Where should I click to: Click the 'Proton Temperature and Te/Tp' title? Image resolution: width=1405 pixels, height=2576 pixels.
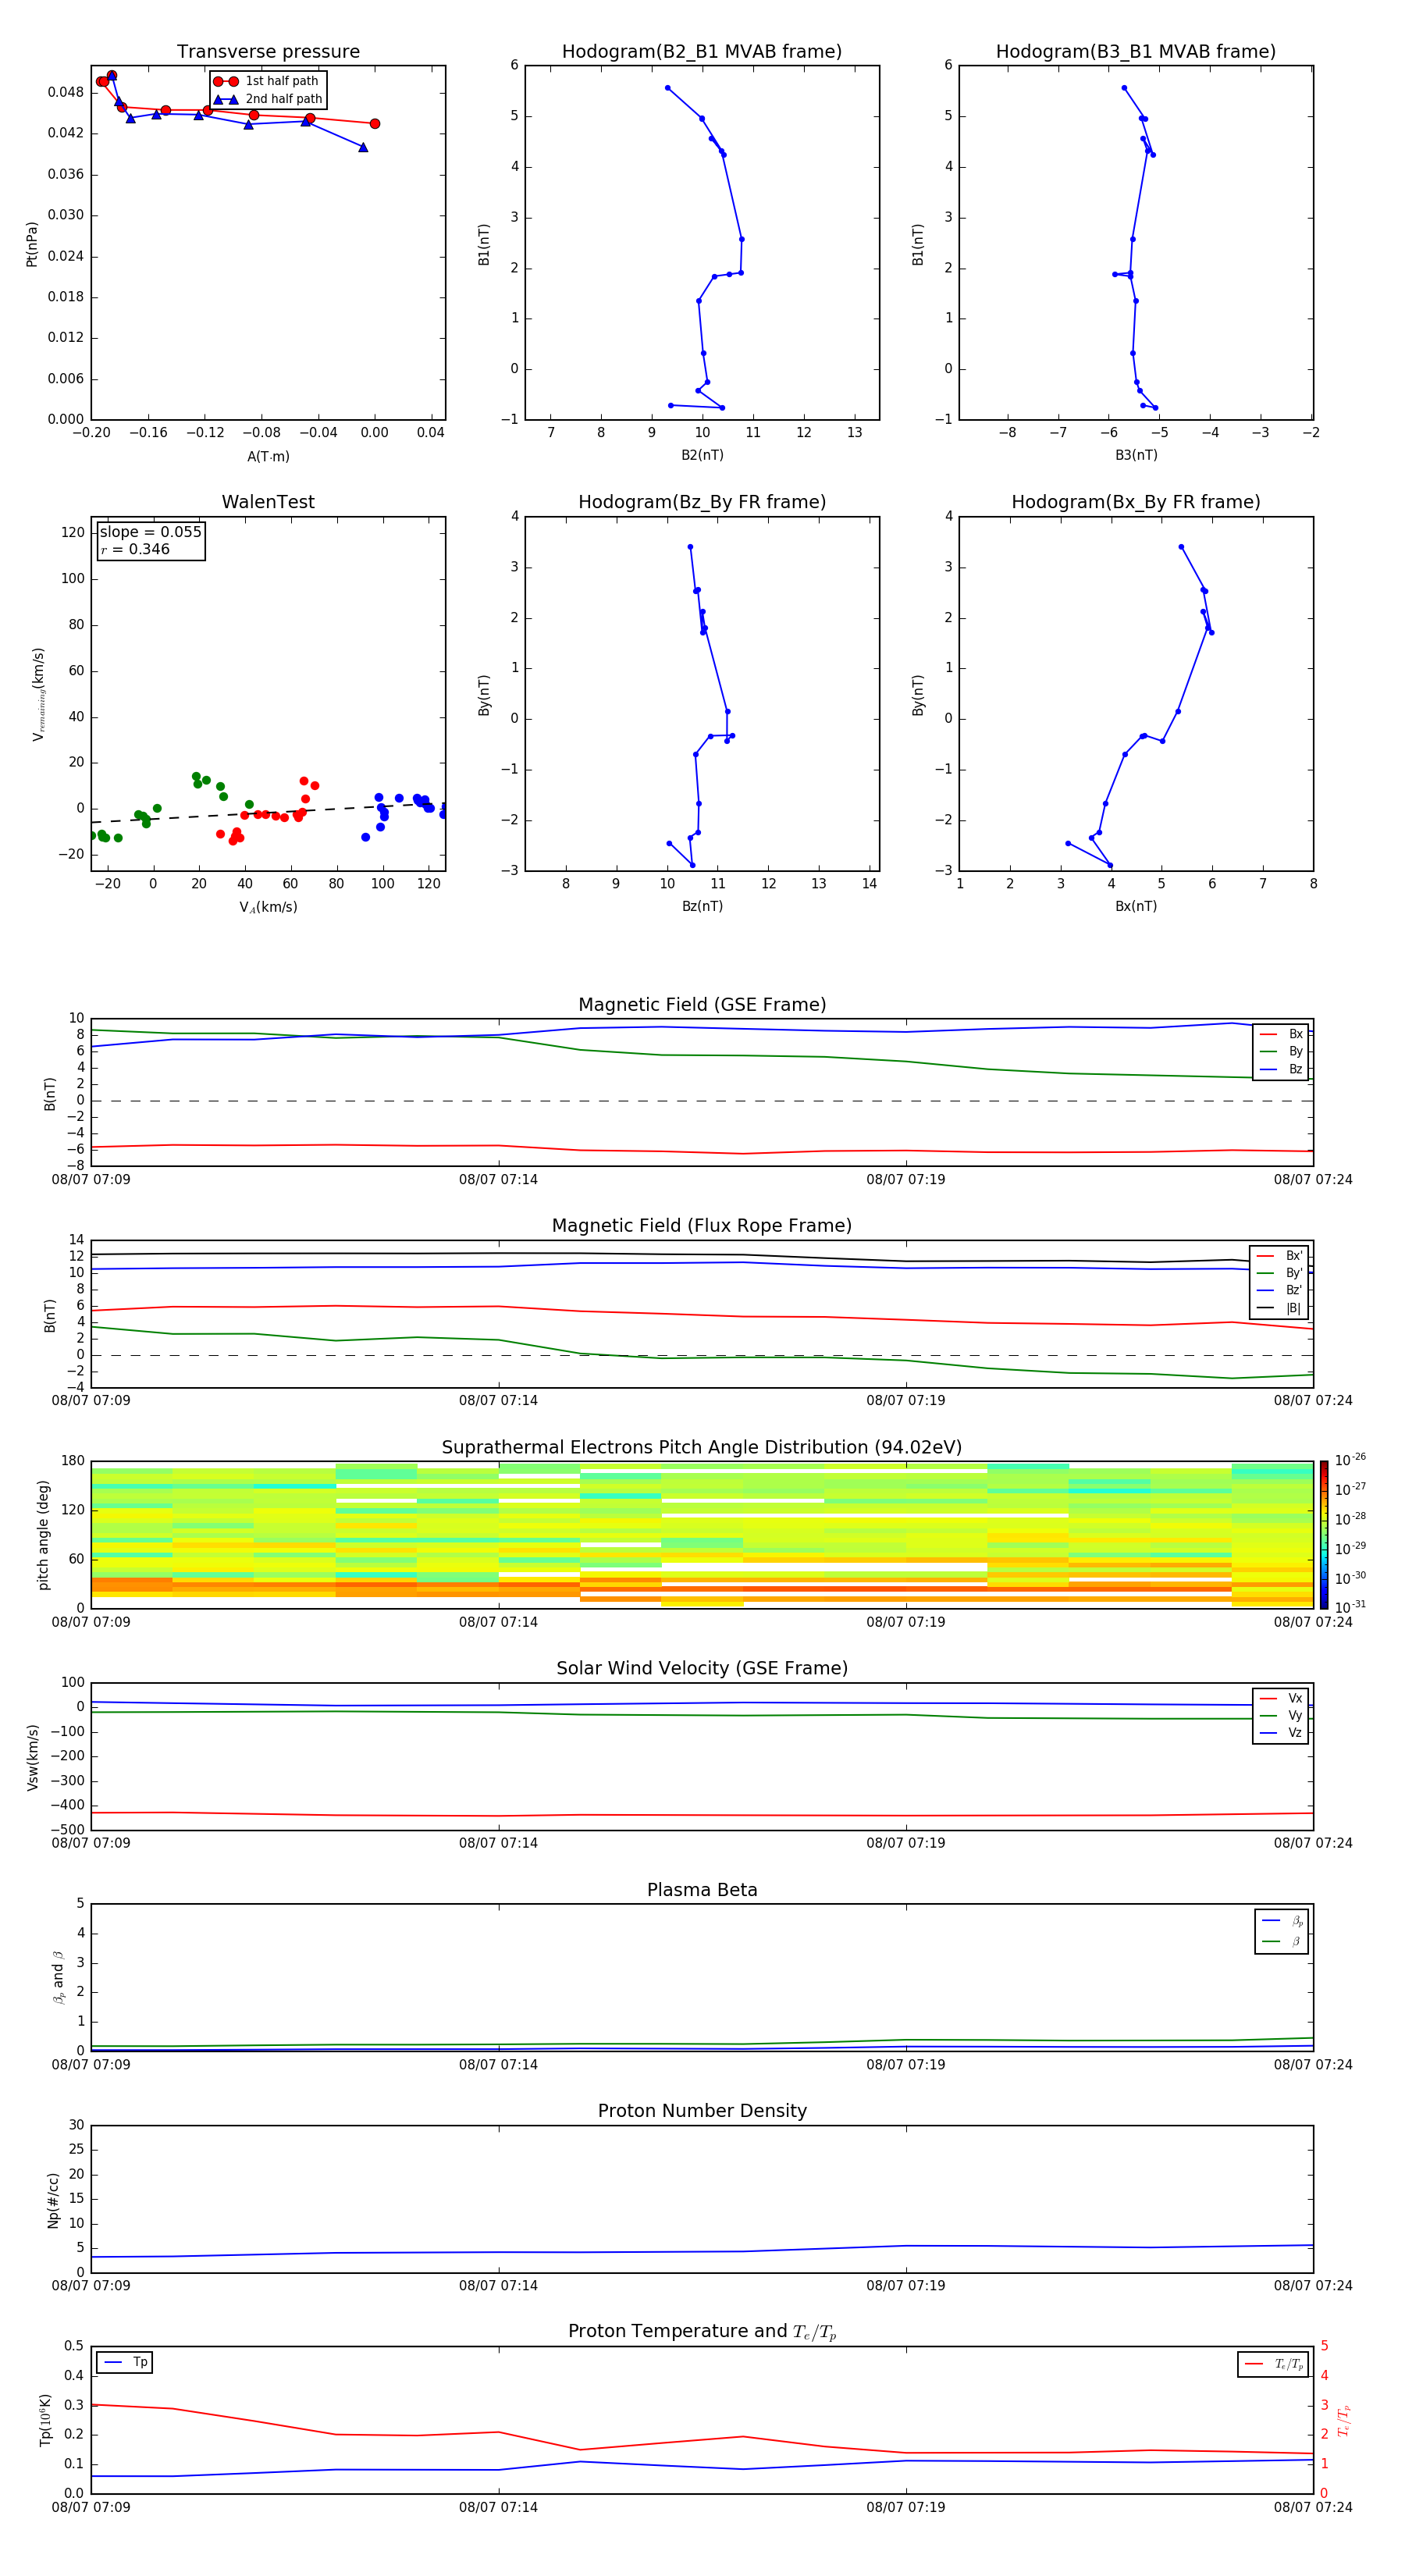[x=702, y=2332]
